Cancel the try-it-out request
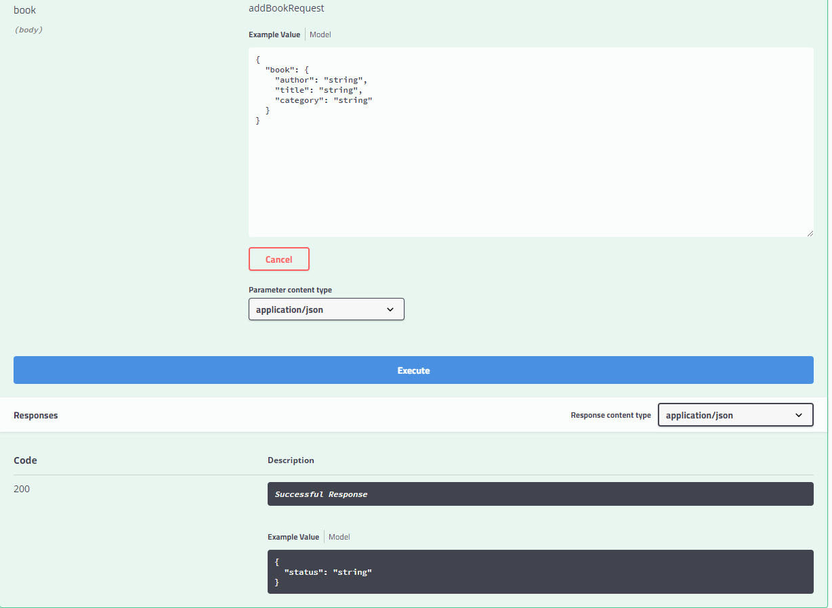 (x=279, y=259)
